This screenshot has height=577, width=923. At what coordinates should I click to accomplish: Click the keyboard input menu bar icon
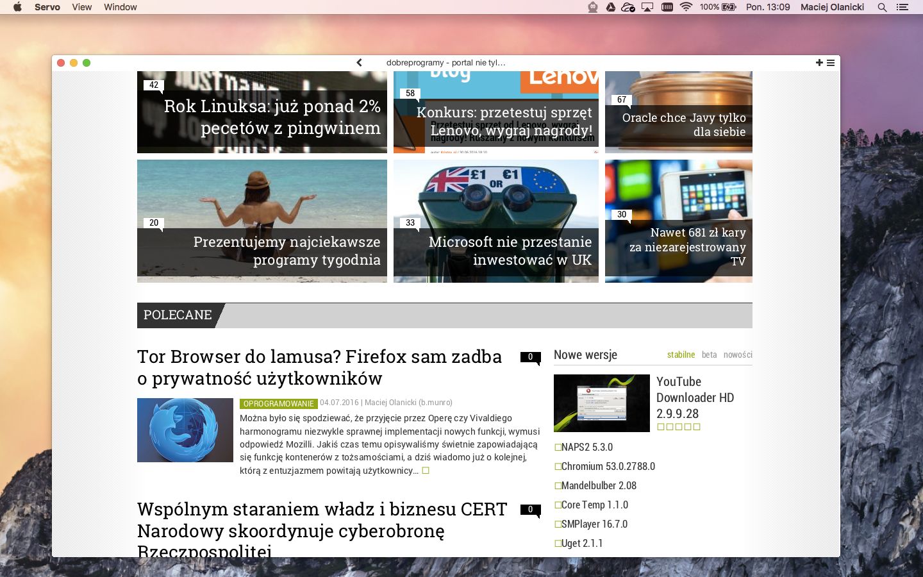tap(667, 7)
